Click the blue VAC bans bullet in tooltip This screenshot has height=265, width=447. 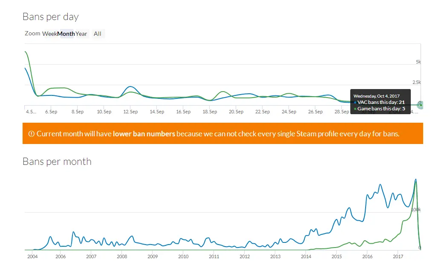tap(355, 102)
